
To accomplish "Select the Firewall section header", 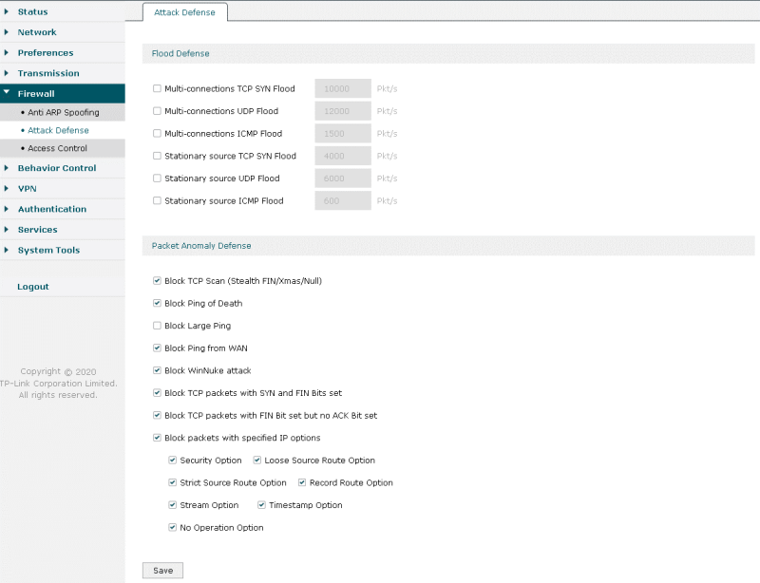I will pos(63,94).
